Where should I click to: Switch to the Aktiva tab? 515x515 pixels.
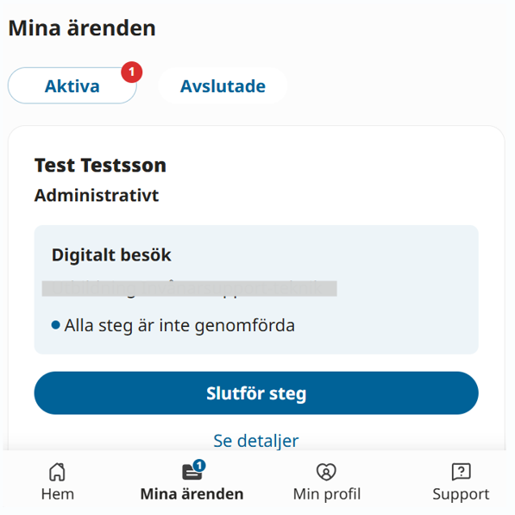[x=72, y=86]
